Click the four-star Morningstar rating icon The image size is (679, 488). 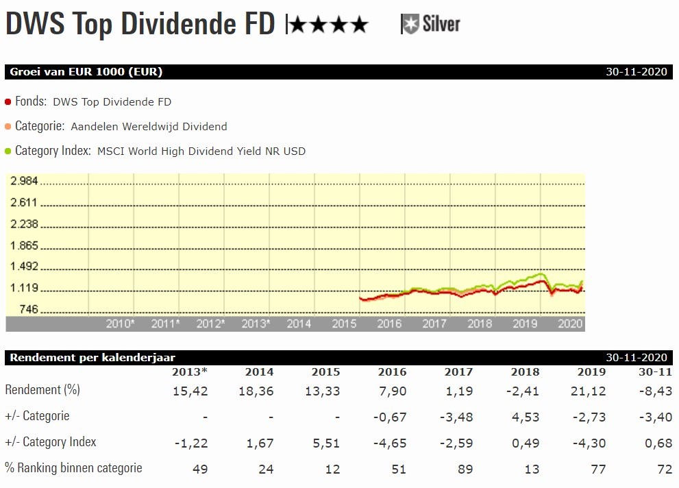pos(329,25)
